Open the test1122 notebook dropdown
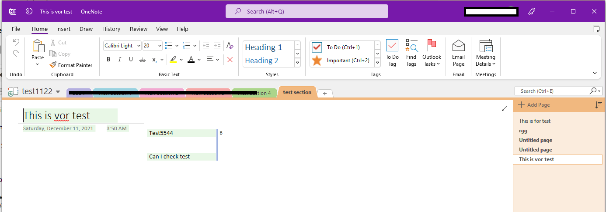 coord(58,92)
